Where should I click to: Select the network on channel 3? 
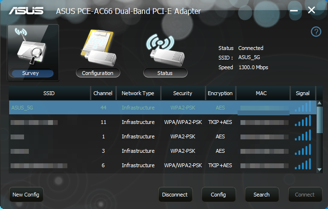point(163,151)
